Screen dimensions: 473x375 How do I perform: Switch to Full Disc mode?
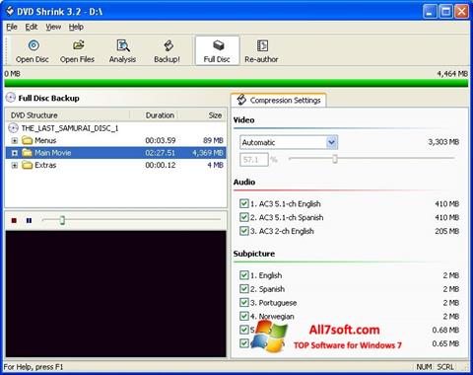coord(217,51)
